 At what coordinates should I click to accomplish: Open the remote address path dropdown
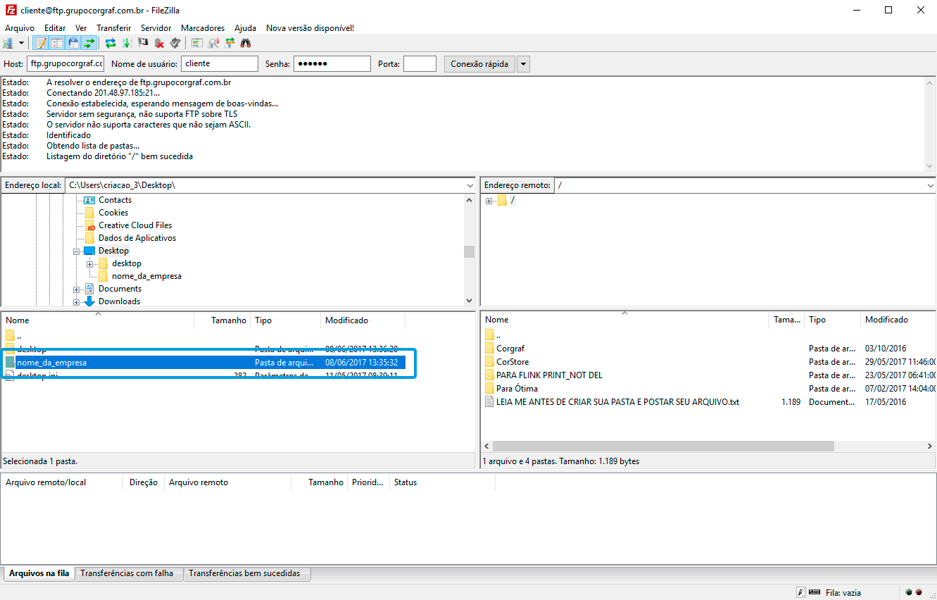tap(930, 185)
